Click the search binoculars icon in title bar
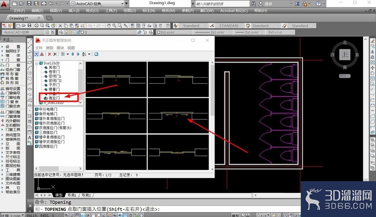Image resolution: width=376 pixels, height=217 pixels. (x=253, y=4)
